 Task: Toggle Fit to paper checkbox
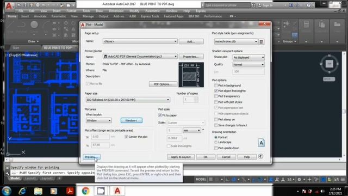tap(160, 115)
